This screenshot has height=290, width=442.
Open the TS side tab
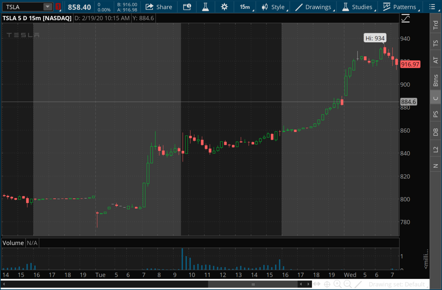click(x=436, y=43)
